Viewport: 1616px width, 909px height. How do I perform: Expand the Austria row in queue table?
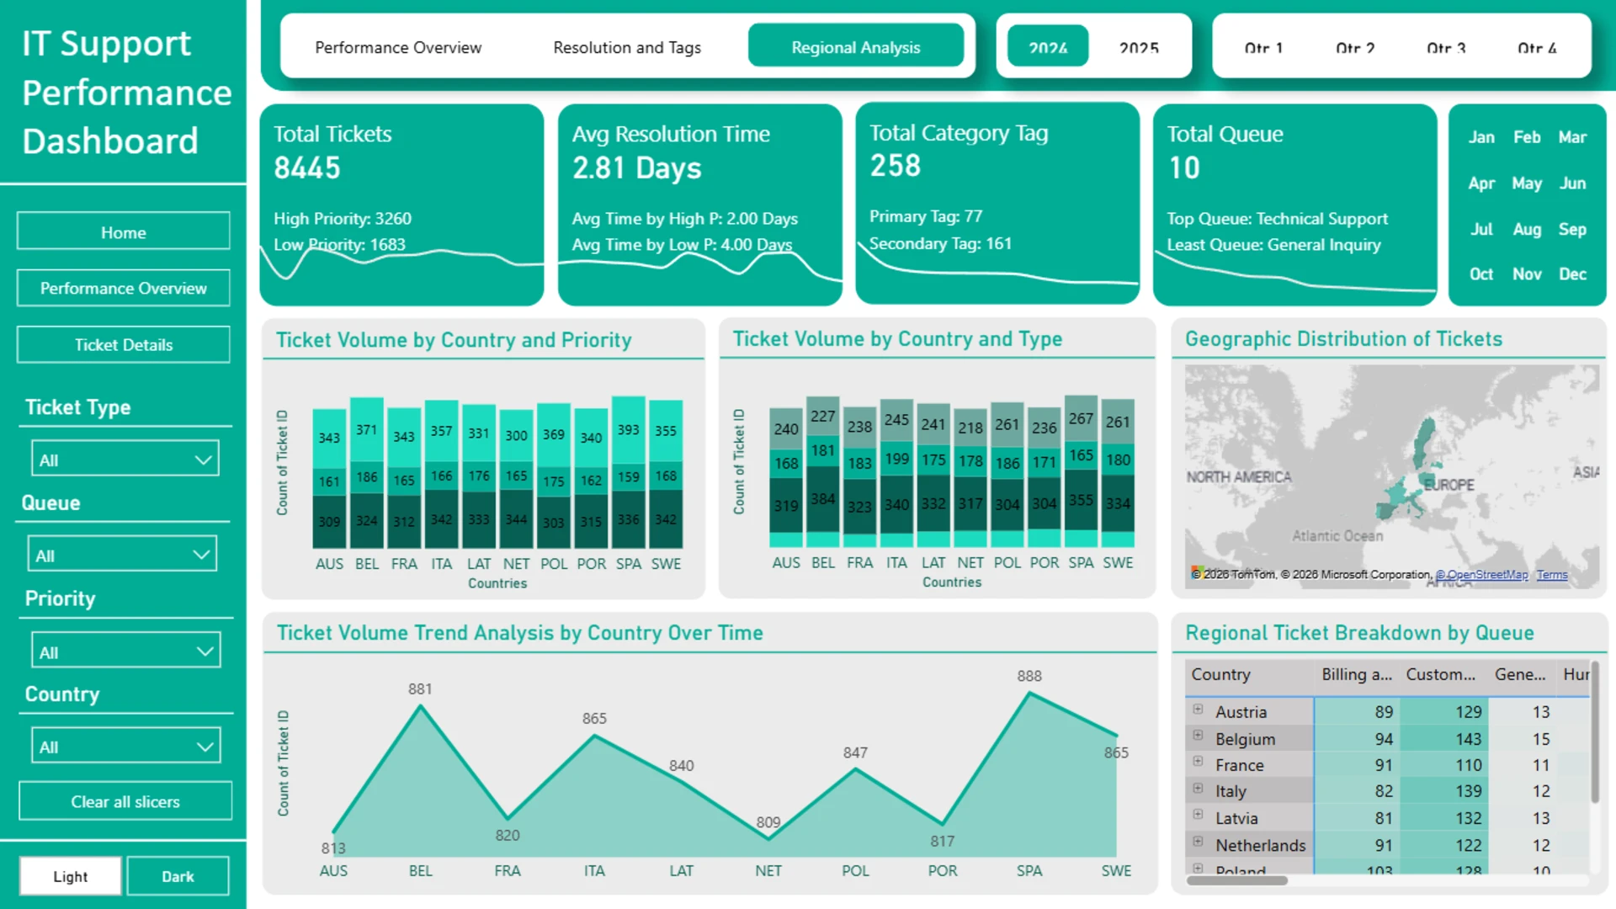coord(1198,710)
